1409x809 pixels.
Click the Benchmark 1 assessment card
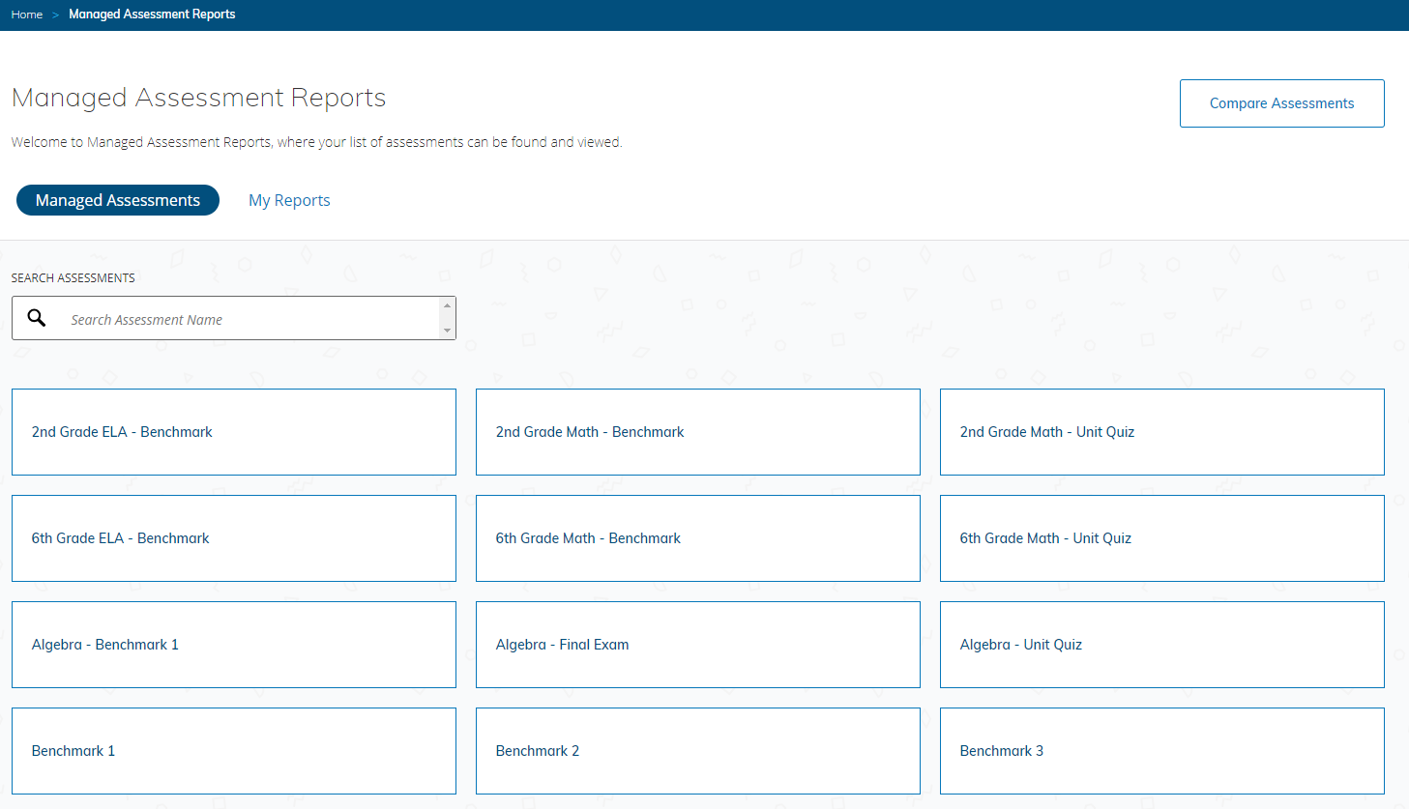click(x=233, y=751)
